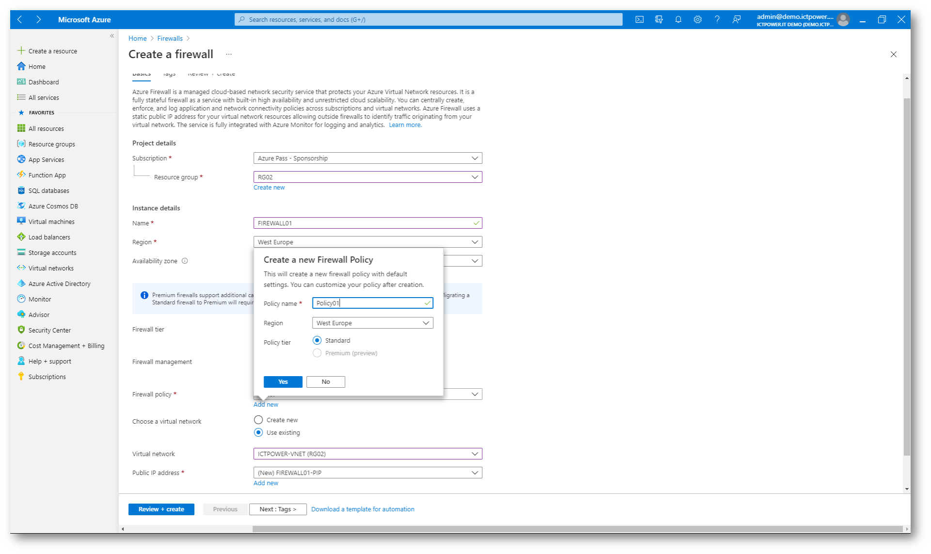Go to Firewalls breadcrumb
This screenshot has width=931, height=554.
point(170,39)
